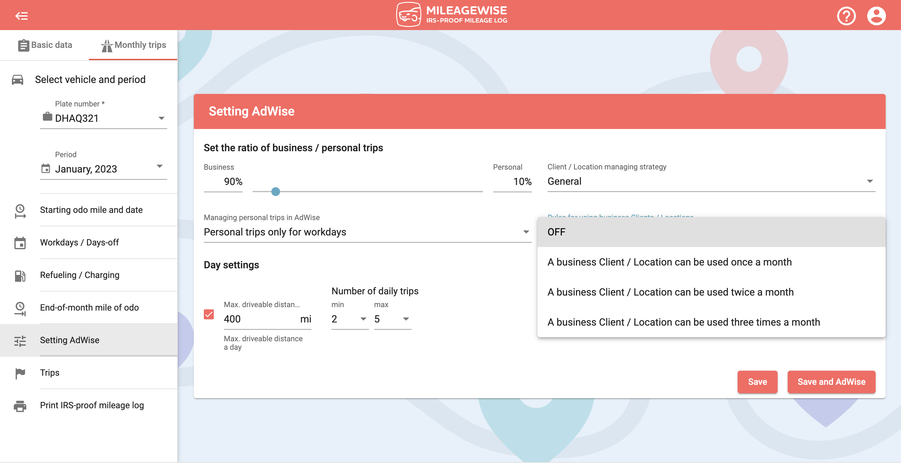Click the Trips flag icon

[x=20, y=374]
